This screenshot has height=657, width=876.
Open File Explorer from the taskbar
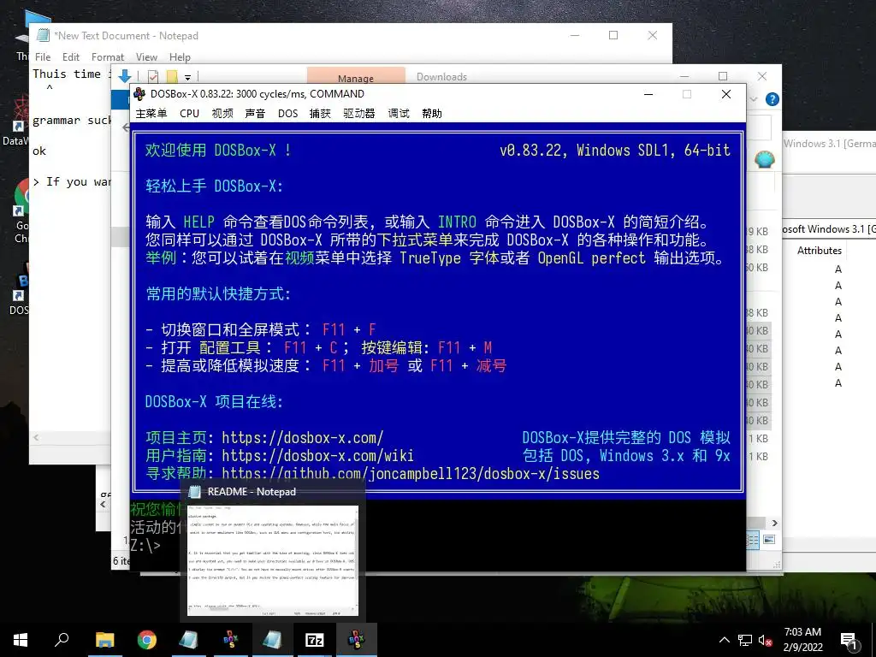104,640
